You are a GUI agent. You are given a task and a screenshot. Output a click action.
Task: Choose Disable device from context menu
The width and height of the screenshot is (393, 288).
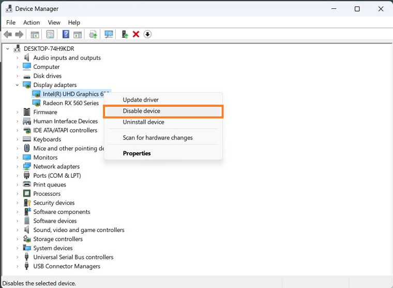click(142, 111)
